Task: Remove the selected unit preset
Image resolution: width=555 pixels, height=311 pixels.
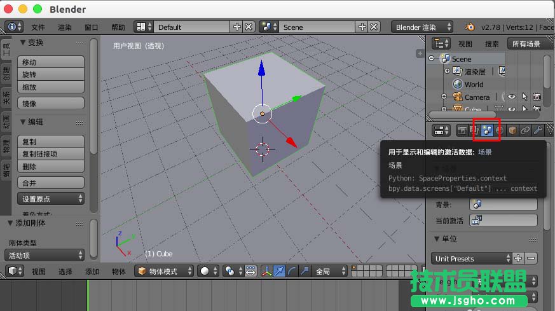Action: click(531, 258)
